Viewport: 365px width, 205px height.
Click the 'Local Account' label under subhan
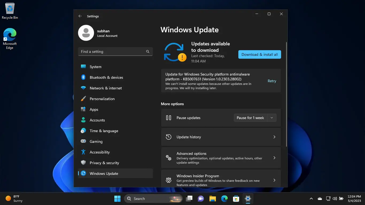click(x=107, y=36)
